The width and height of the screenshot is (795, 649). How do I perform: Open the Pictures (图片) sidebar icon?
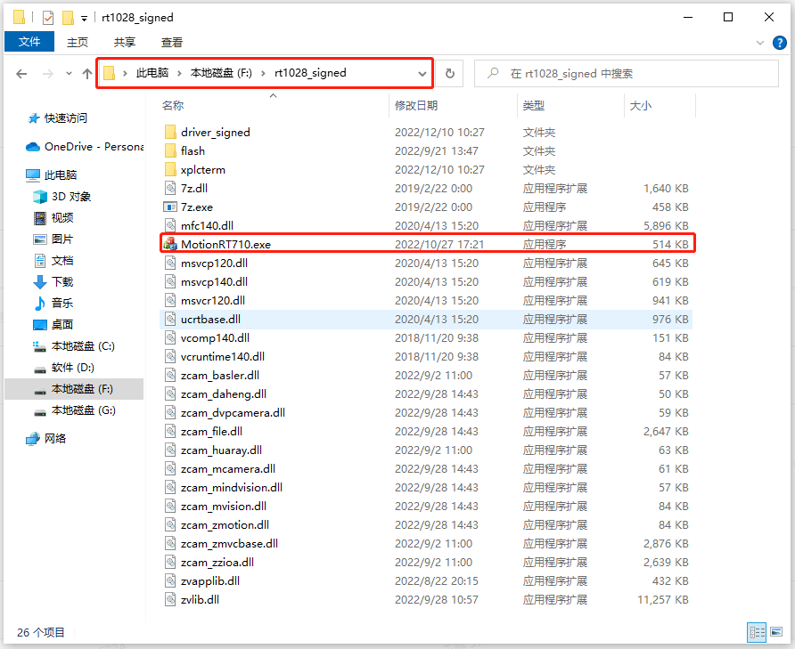coord(40,239)
